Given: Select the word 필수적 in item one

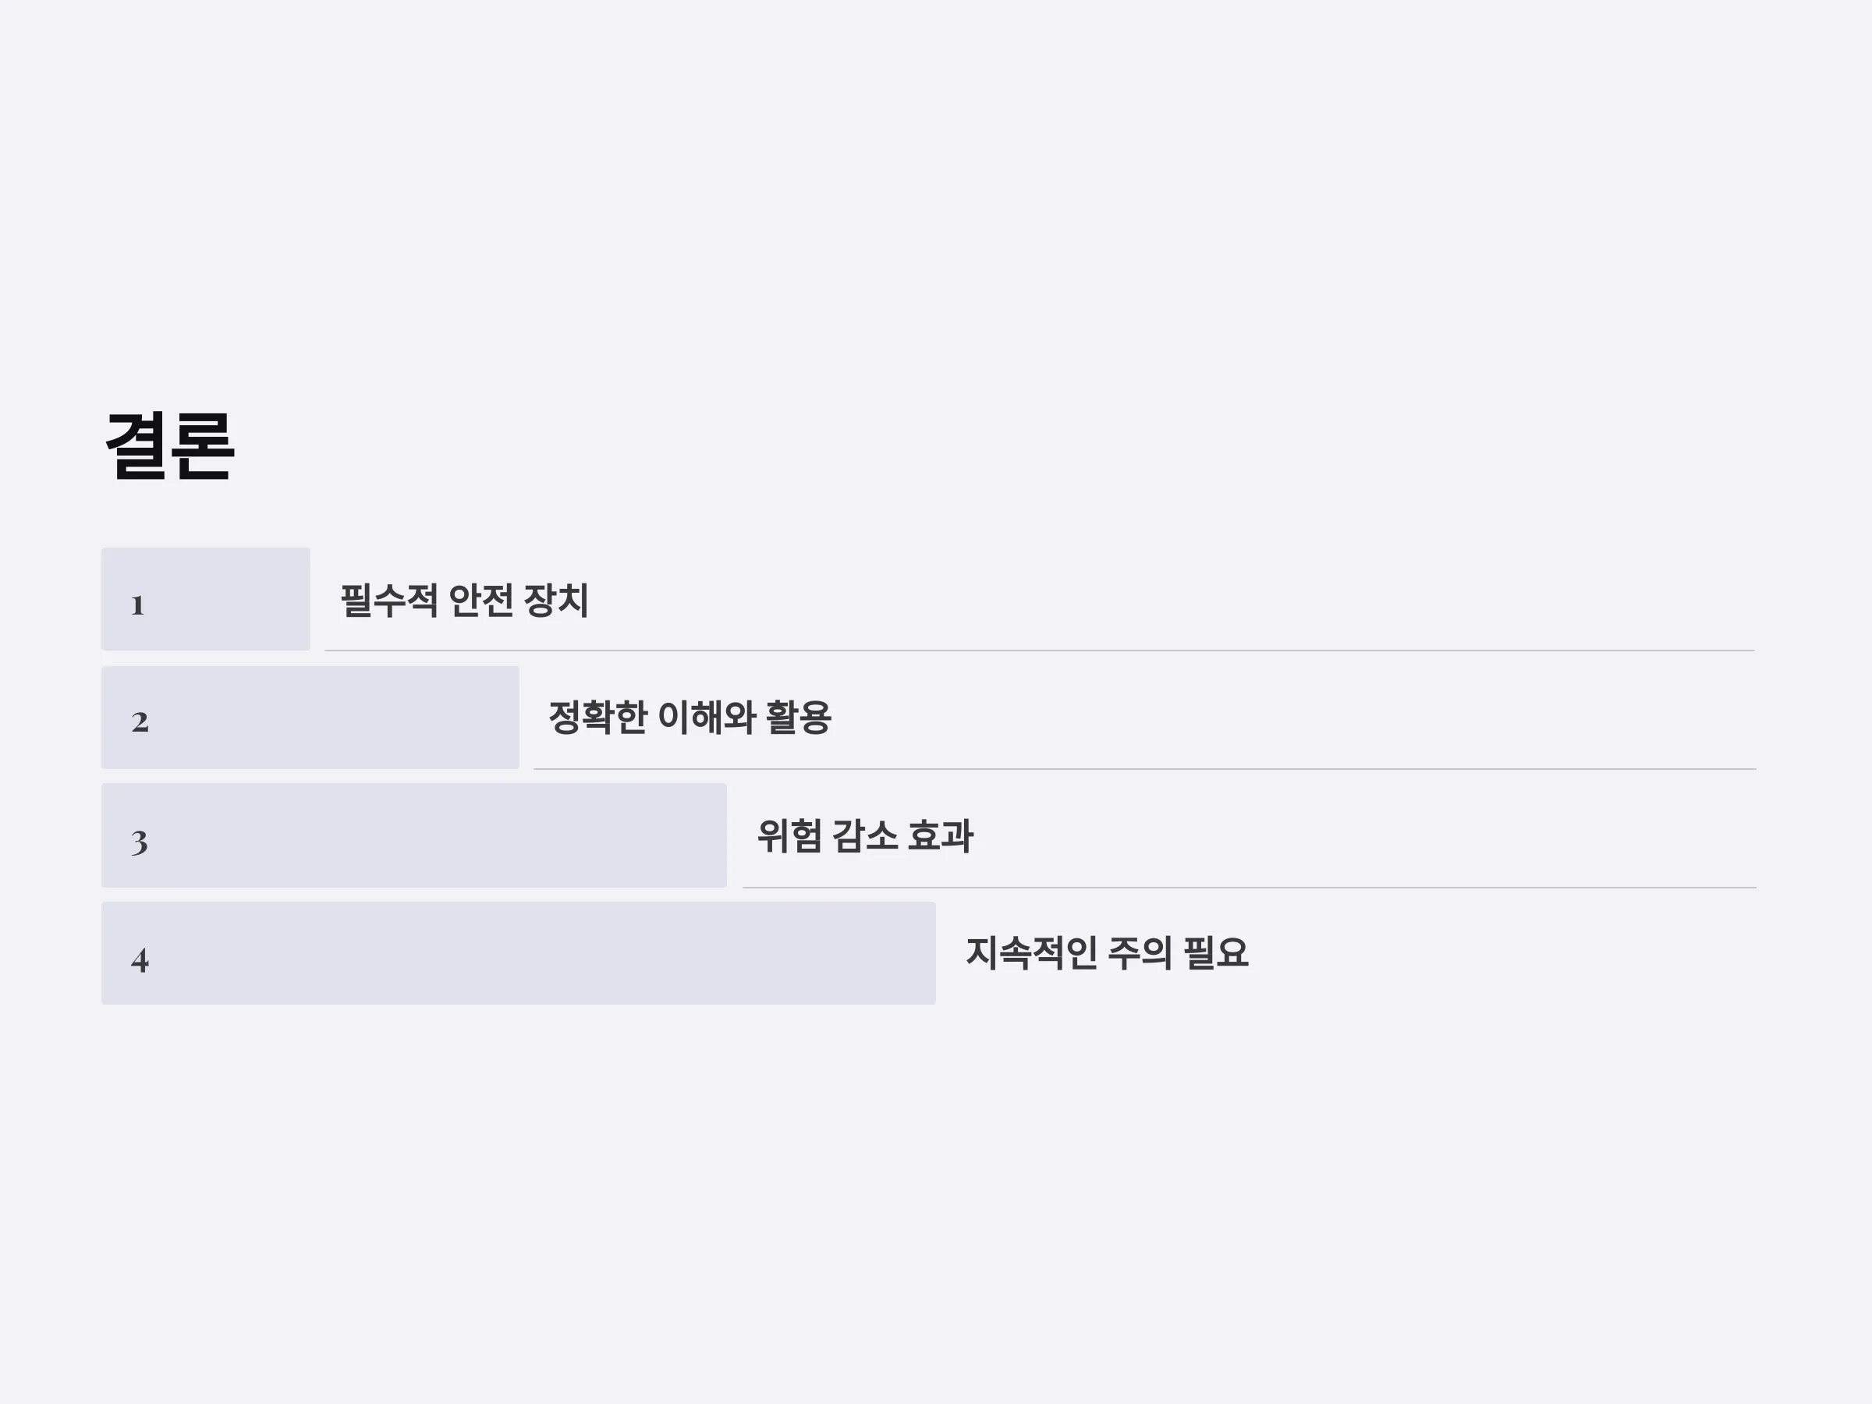Looking at the screenshot, I should (x=389, y=601).
